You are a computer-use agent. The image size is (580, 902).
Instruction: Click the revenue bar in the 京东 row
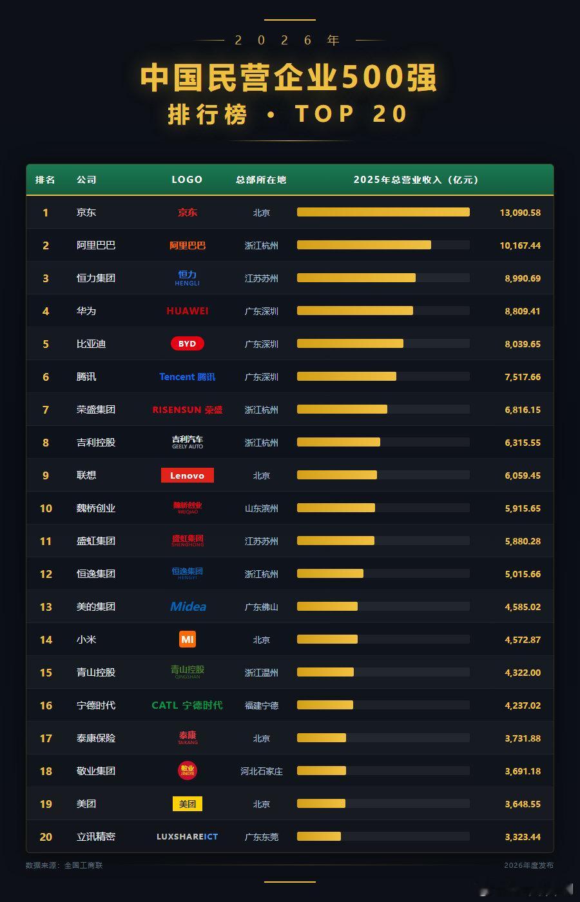383,212
